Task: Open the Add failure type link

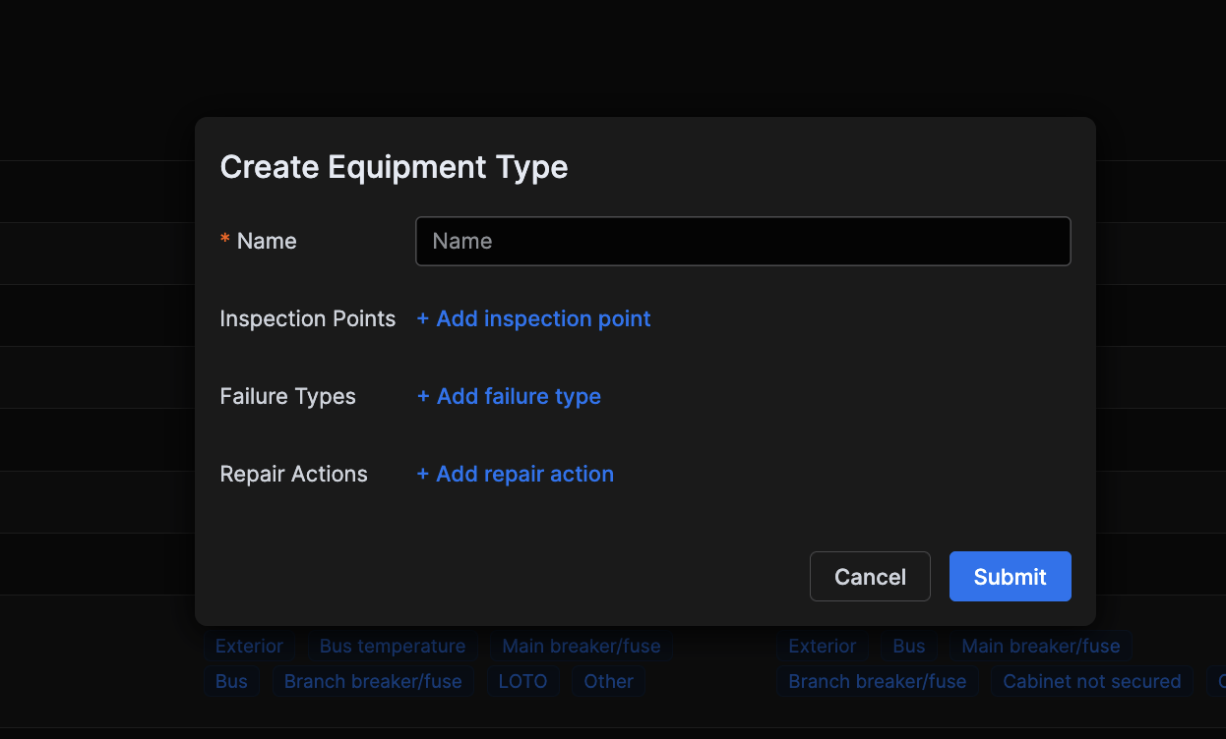Action: pyautogui.click(x=519, y=396)
